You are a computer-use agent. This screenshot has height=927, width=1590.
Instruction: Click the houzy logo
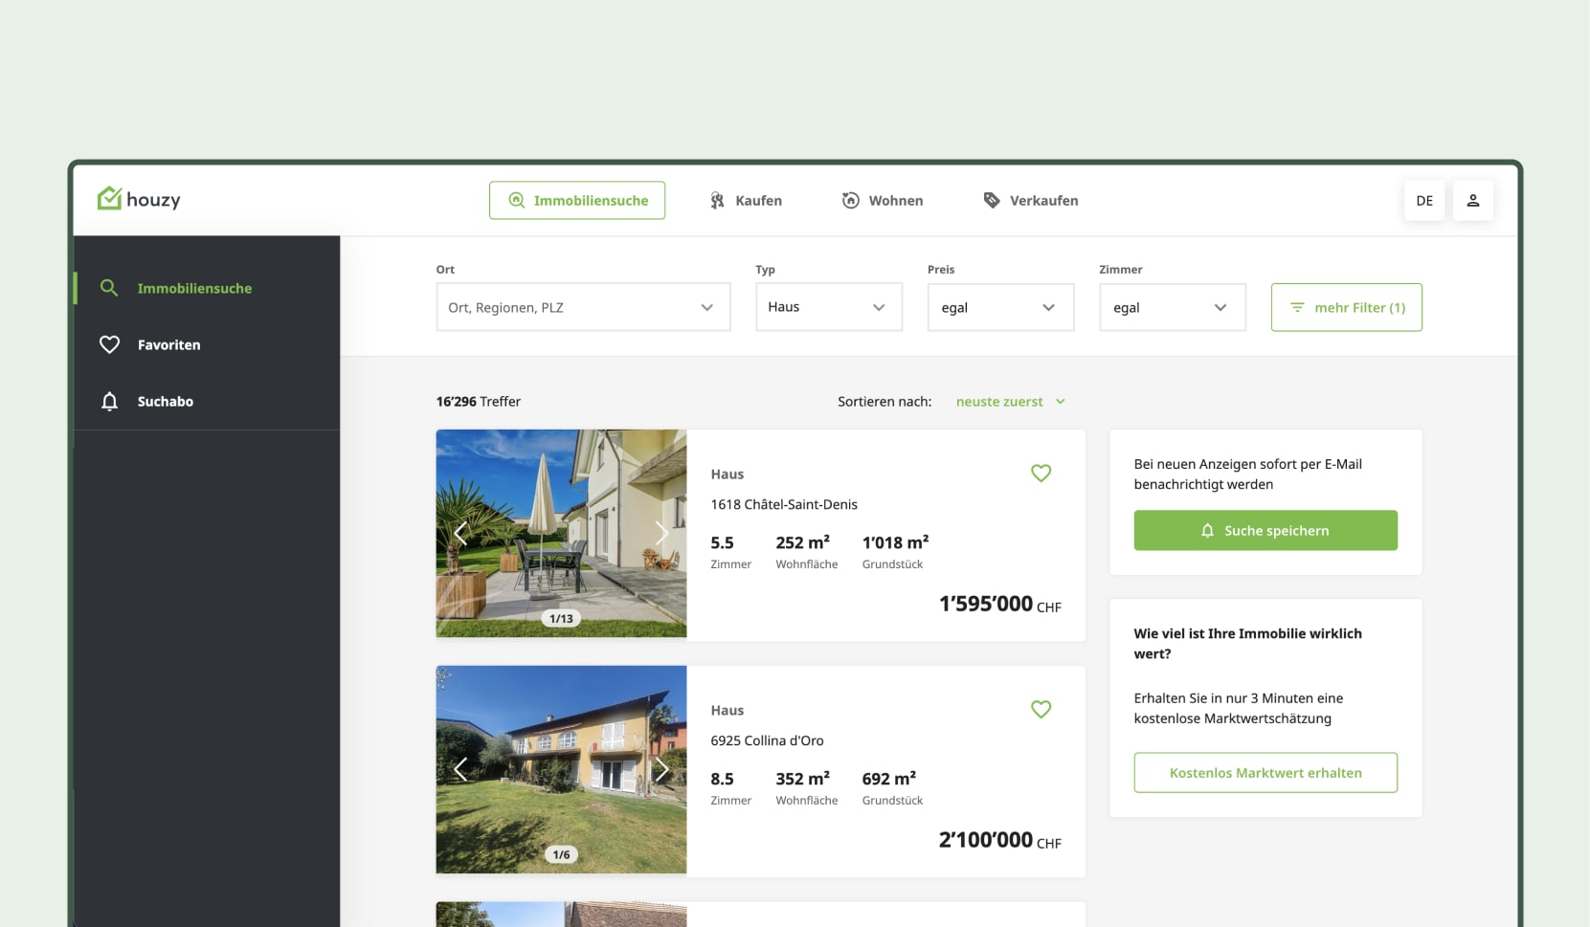coord(139,199)
